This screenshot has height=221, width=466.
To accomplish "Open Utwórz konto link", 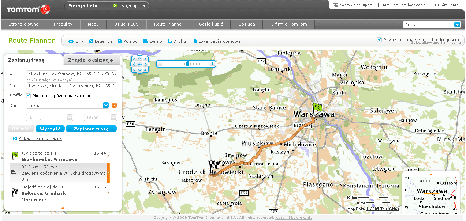I will pyautogui.click(x=447, y=5).
